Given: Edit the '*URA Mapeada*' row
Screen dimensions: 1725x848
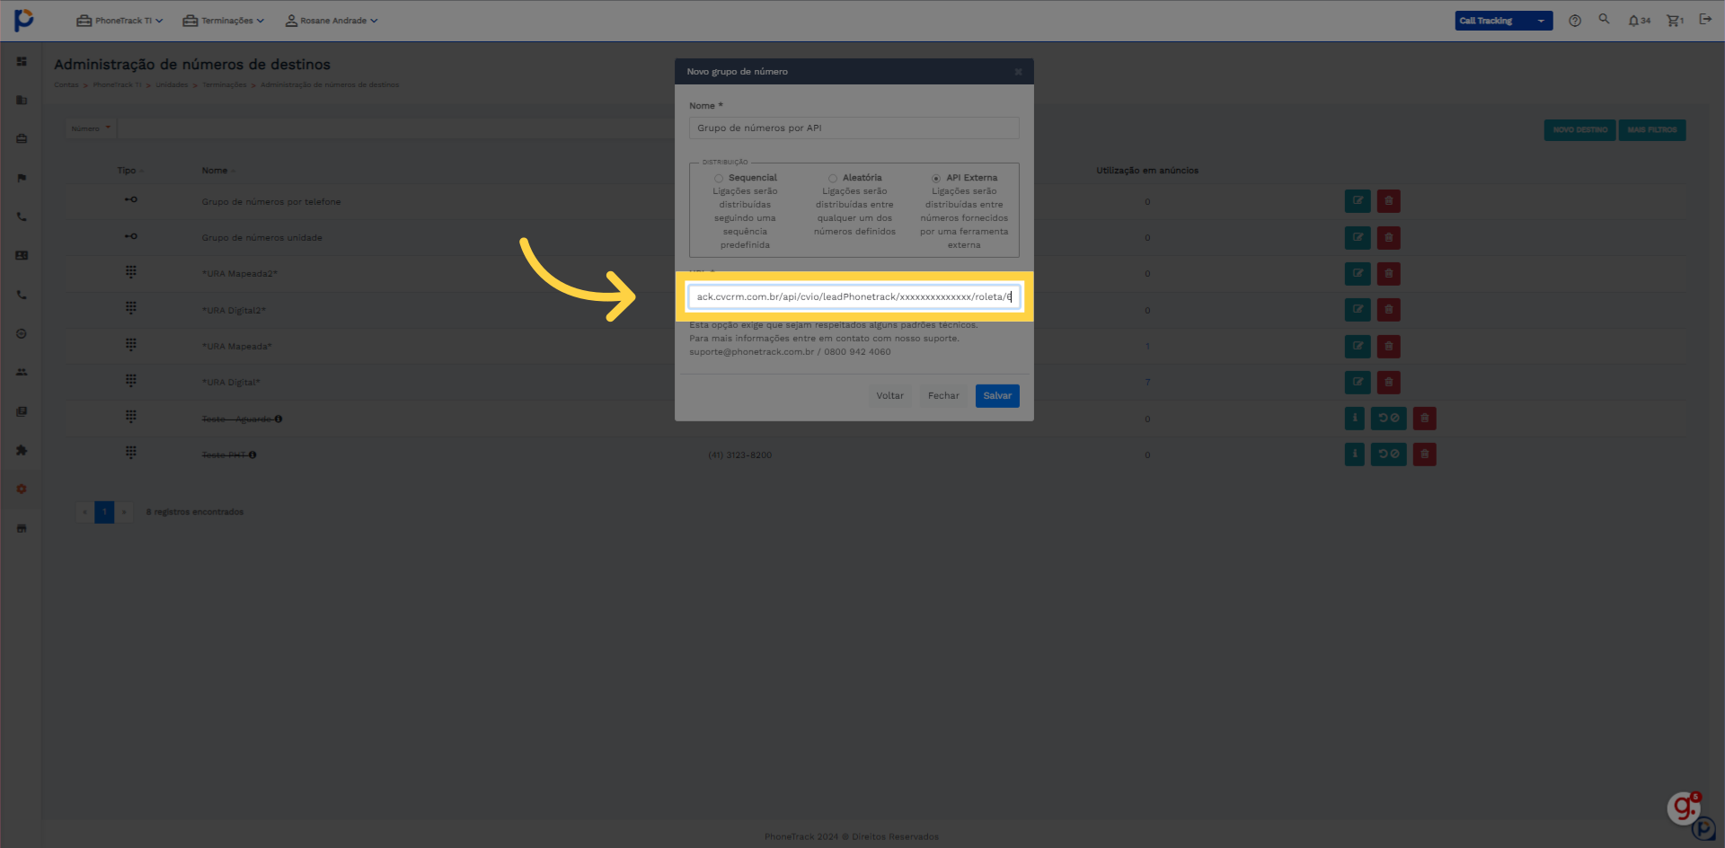Looking at the screenshot, I should coord(1358,346).
